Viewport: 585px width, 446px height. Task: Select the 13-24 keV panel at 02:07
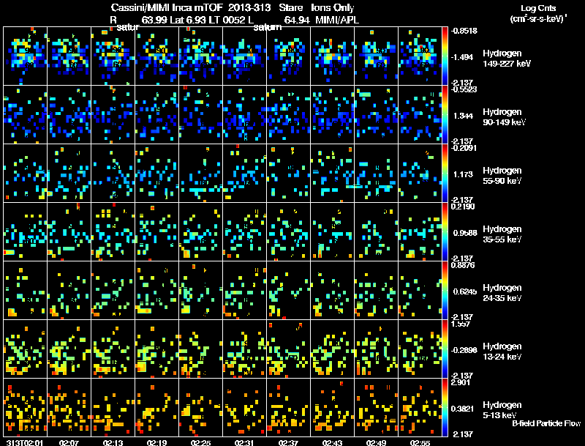(x=69, y=349)
